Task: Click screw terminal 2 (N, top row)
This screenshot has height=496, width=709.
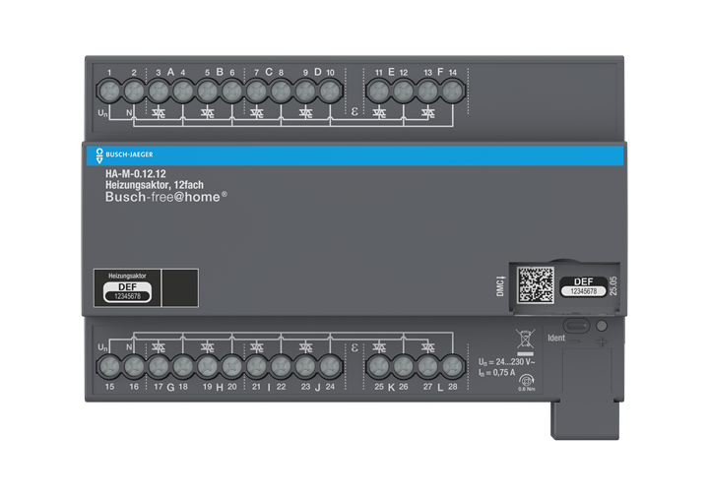Action: point(134,92)
